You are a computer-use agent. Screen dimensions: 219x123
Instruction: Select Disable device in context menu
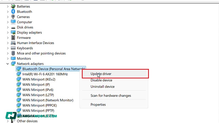pyautogui.click(x=101, y=80)
